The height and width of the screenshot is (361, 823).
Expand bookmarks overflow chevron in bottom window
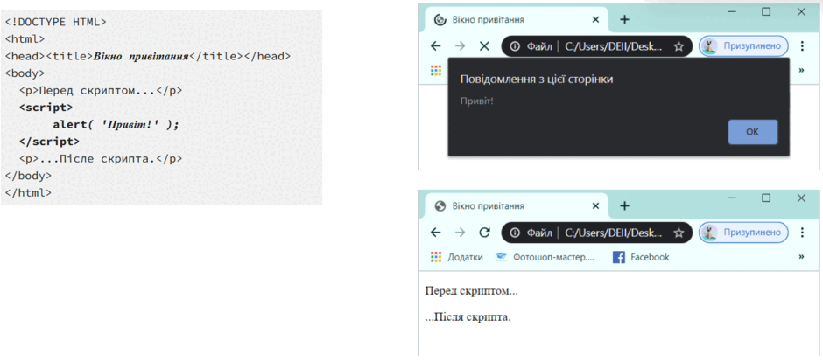click(801, 257)
